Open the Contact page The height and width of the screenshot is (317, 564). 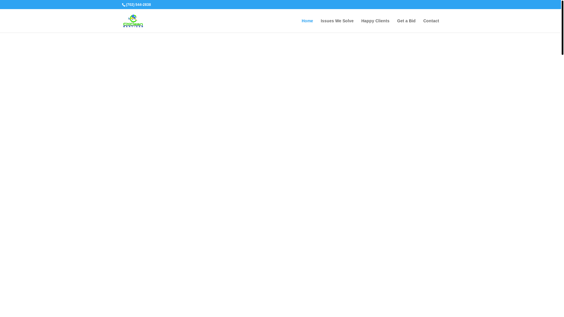[x=431, y=21]
